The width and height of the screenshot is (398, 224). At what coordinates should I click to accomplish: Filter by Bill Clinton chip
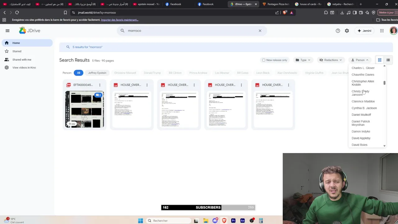(175, 73)
